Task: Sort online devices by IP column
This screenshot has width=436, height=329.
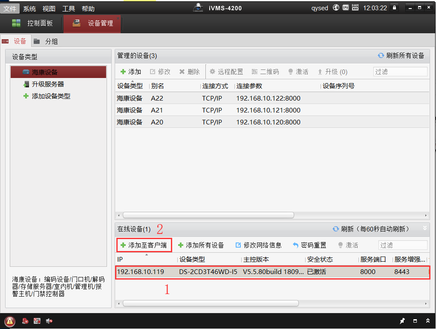Action: (146, 259)
